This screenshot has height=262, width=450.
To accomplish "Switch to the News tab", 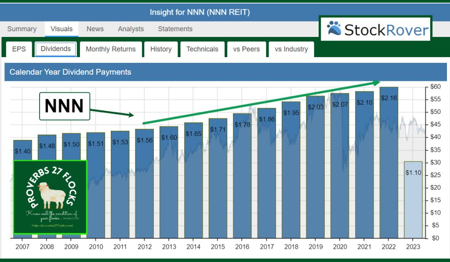I will [95, 29].
